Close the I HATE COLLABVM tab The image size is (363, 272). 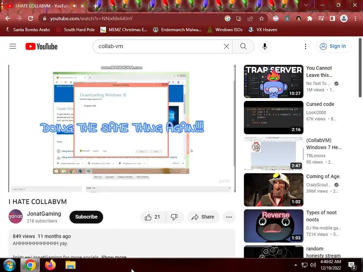[82, 6]
